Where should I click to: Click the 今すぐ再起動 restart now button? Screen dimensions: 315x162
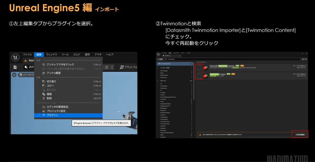pyautogui.click(x=300, y=134)
